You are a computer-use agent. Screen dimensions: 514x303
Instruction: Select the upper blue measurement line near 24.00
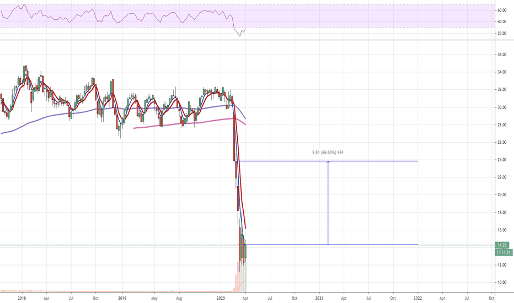(328, 161)
